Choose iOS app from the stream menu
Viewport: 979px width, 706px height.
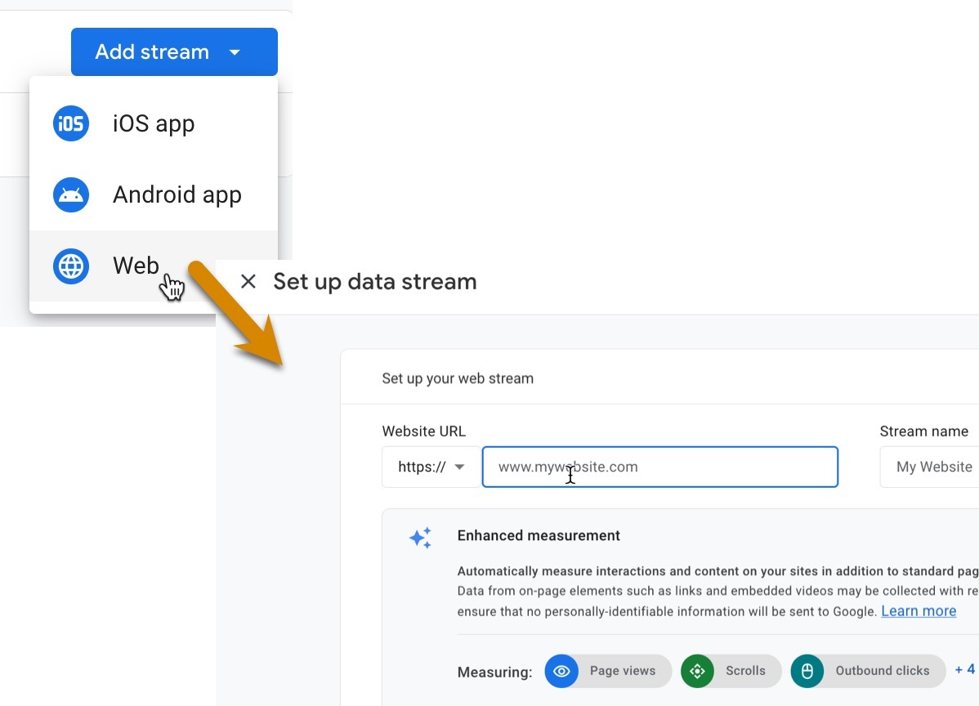point(154,123)
